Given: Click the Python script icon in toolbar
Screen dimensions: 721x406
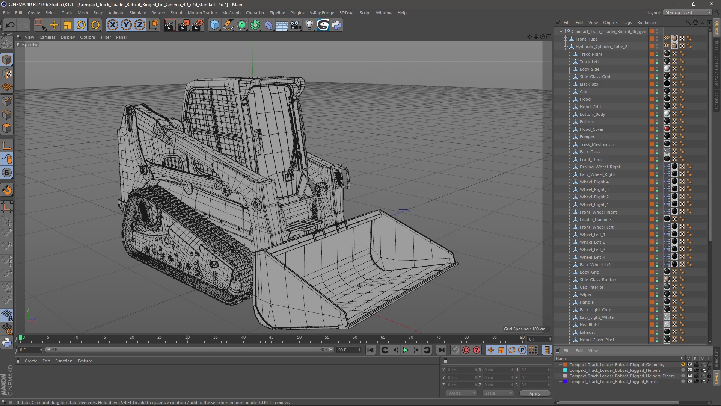Looking at the screenshot, I should click(336, 25).
